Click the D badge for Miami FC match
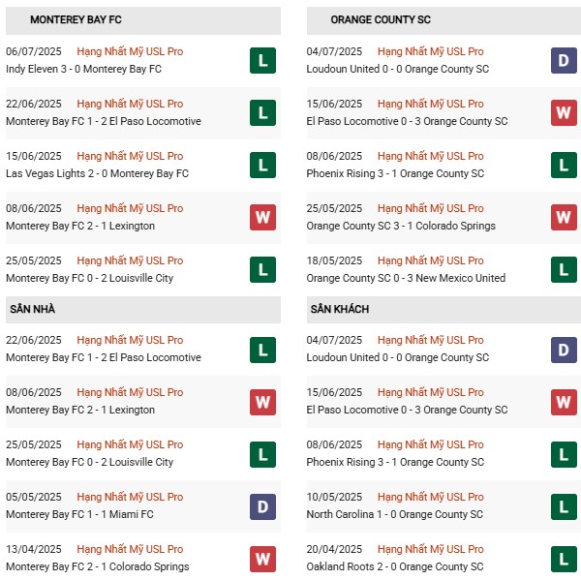Screen dimensions: 581x580 tap(262, 506)
